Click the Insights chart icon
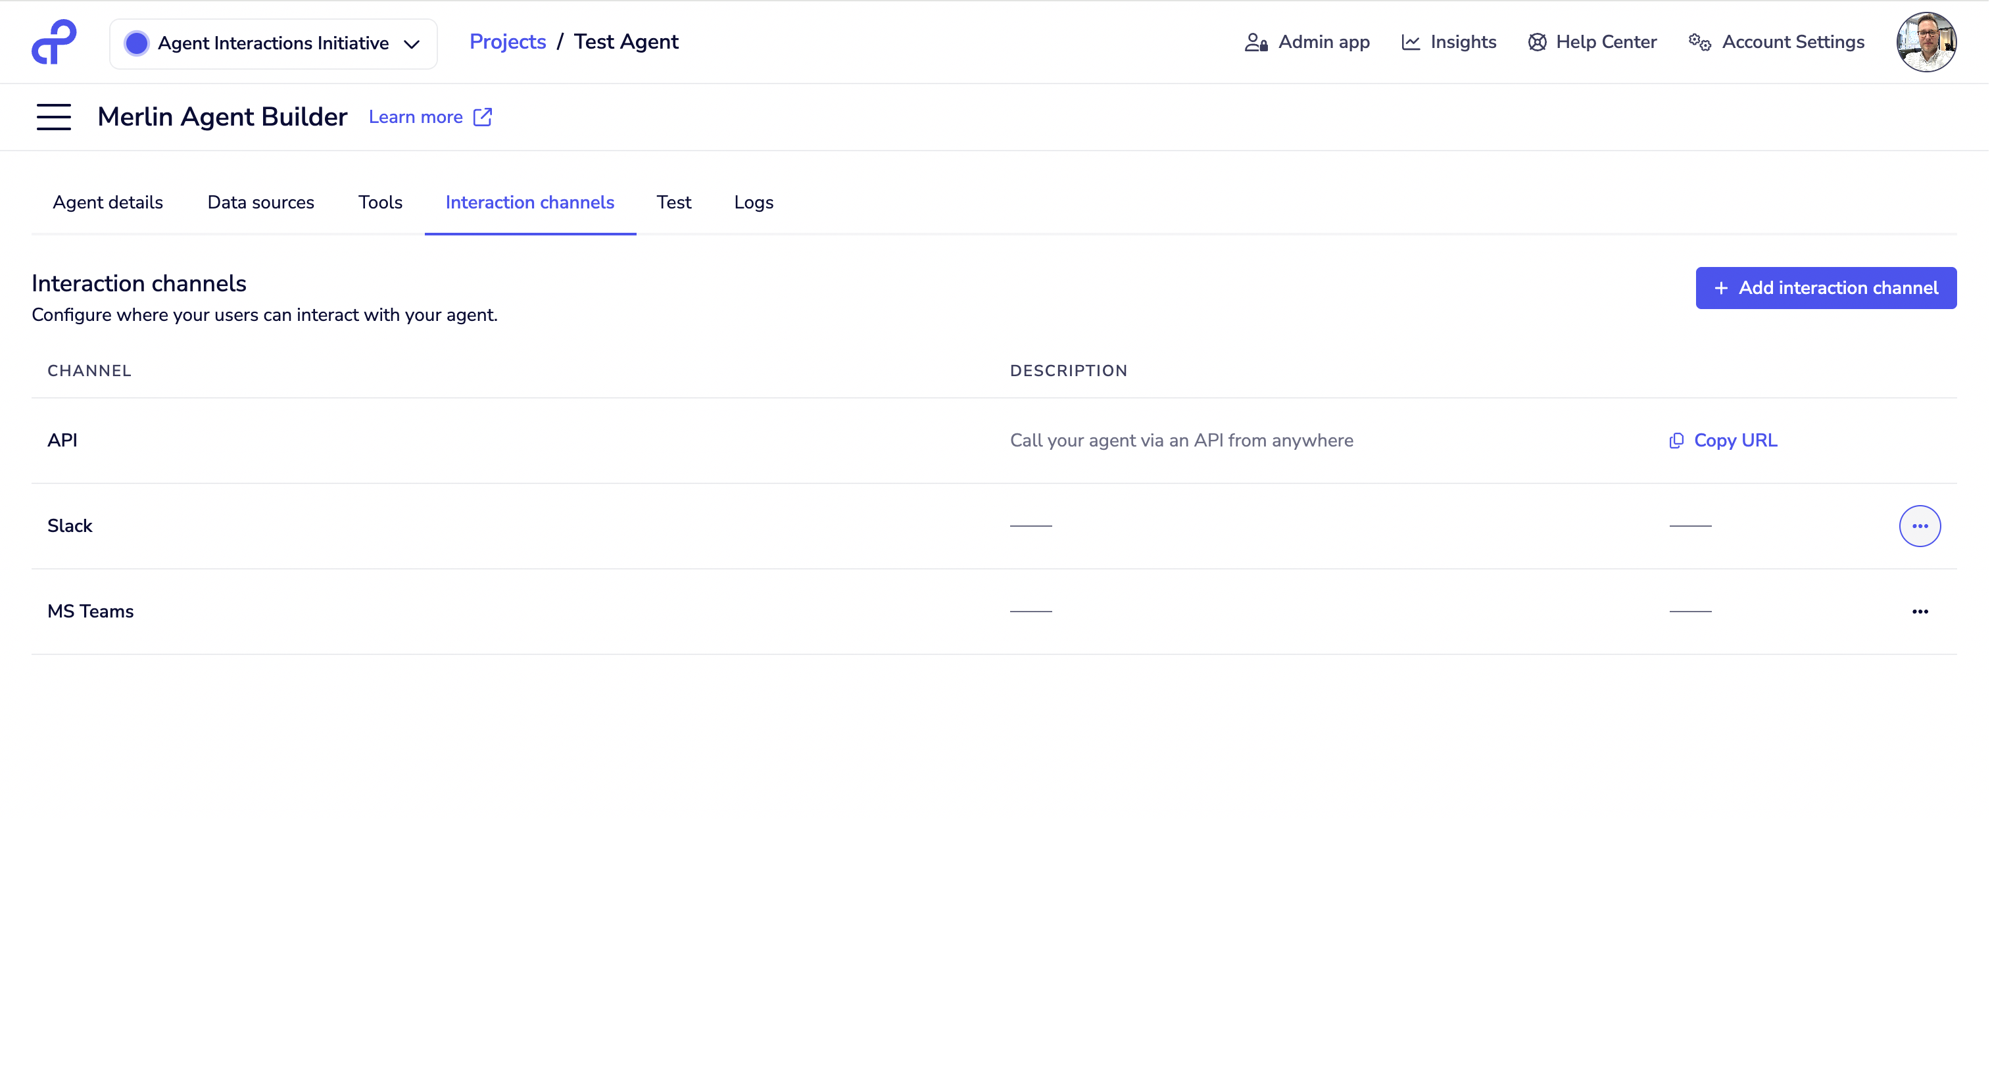 (x=1410, y=41)
